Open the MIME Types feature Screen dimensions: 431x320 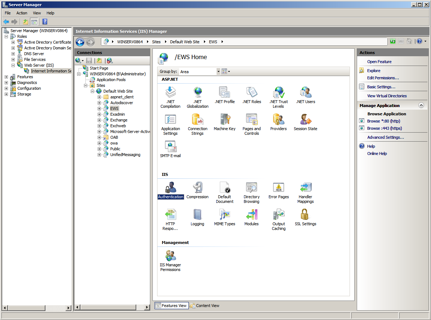tap(225, 217)
